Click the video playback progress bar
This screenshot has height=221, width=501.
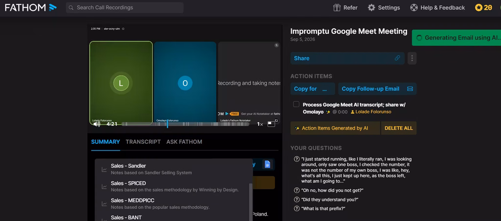point(185,124)
